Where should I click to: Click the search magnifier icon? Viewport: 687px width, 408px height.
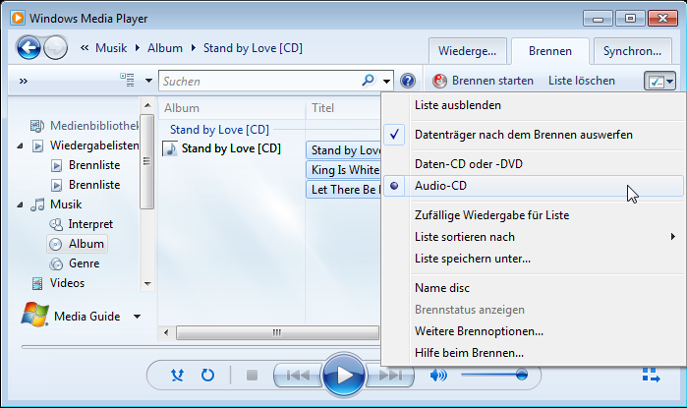368,81
